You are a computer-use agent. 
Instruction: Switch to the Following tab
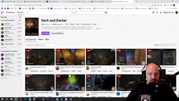(x=10, y=12)
